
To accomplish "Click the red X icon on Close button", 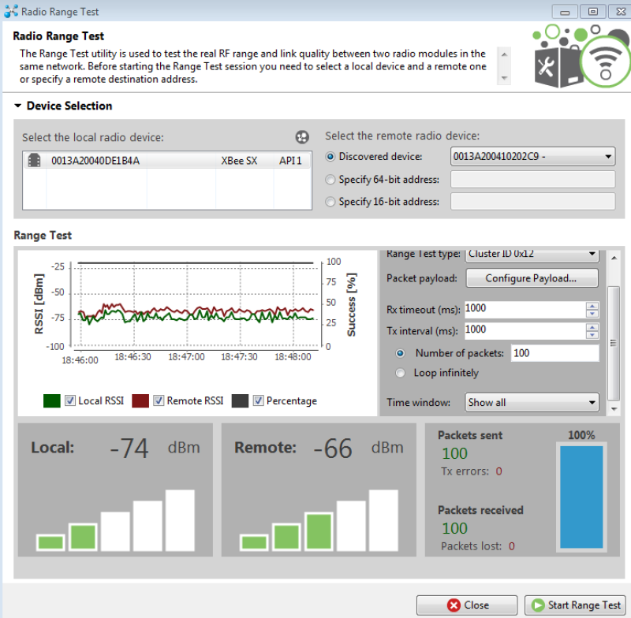I will click(x=454, y=605).
